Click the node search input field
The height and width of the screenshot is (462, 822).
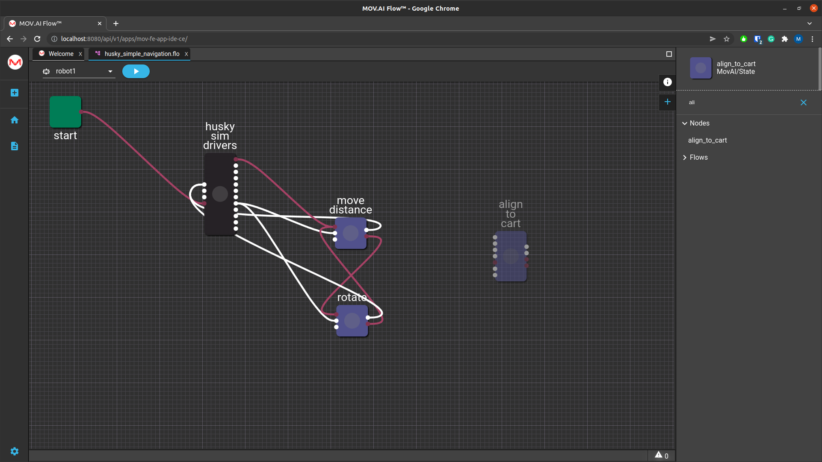(x=740, y=102)
